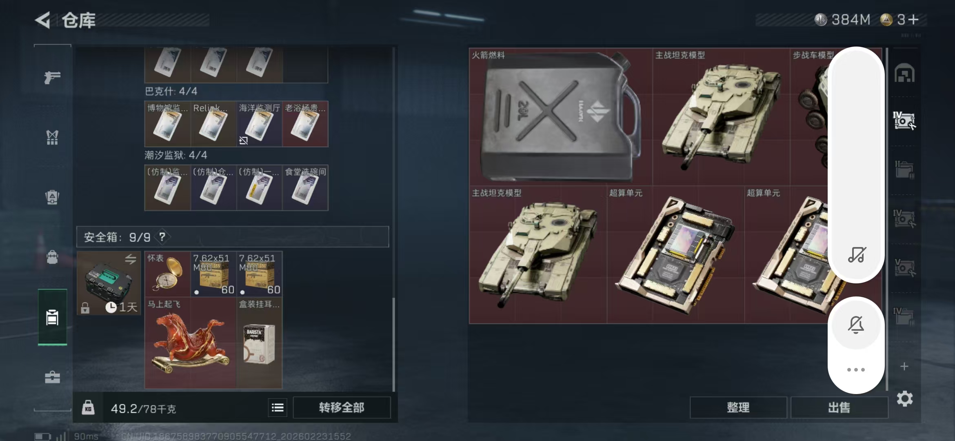
Task: Expand the three dots overlay menu
Action: 856,370
